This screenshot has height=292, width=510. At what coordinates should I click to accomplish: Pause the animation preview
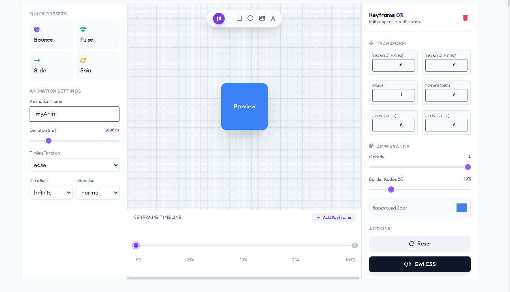coord(219,18)
